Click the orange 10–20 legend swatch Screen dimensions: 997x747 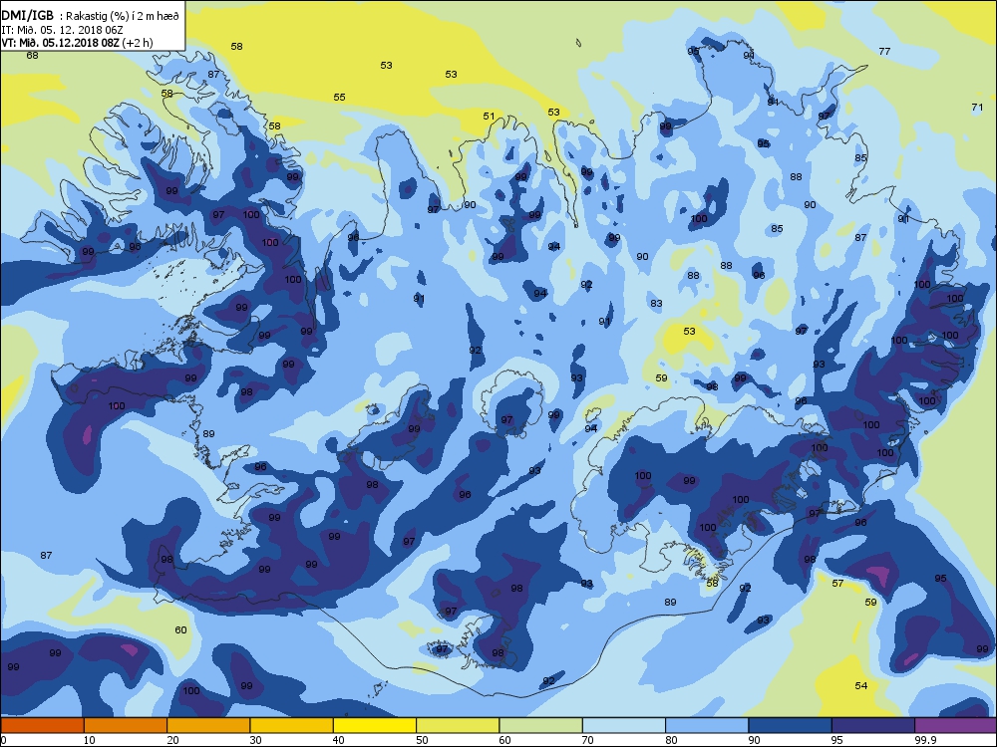(x=126, y=725)
